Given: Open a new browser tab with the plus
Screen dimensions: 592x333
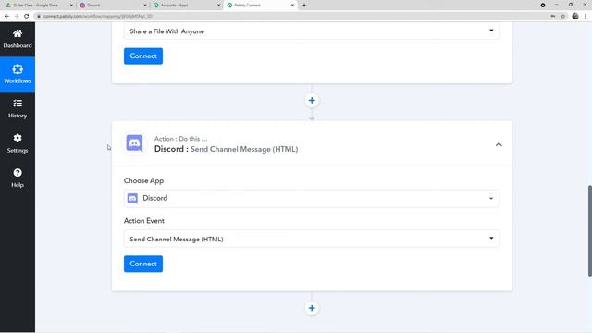Looking at the screenshot, I should point(304,6).
